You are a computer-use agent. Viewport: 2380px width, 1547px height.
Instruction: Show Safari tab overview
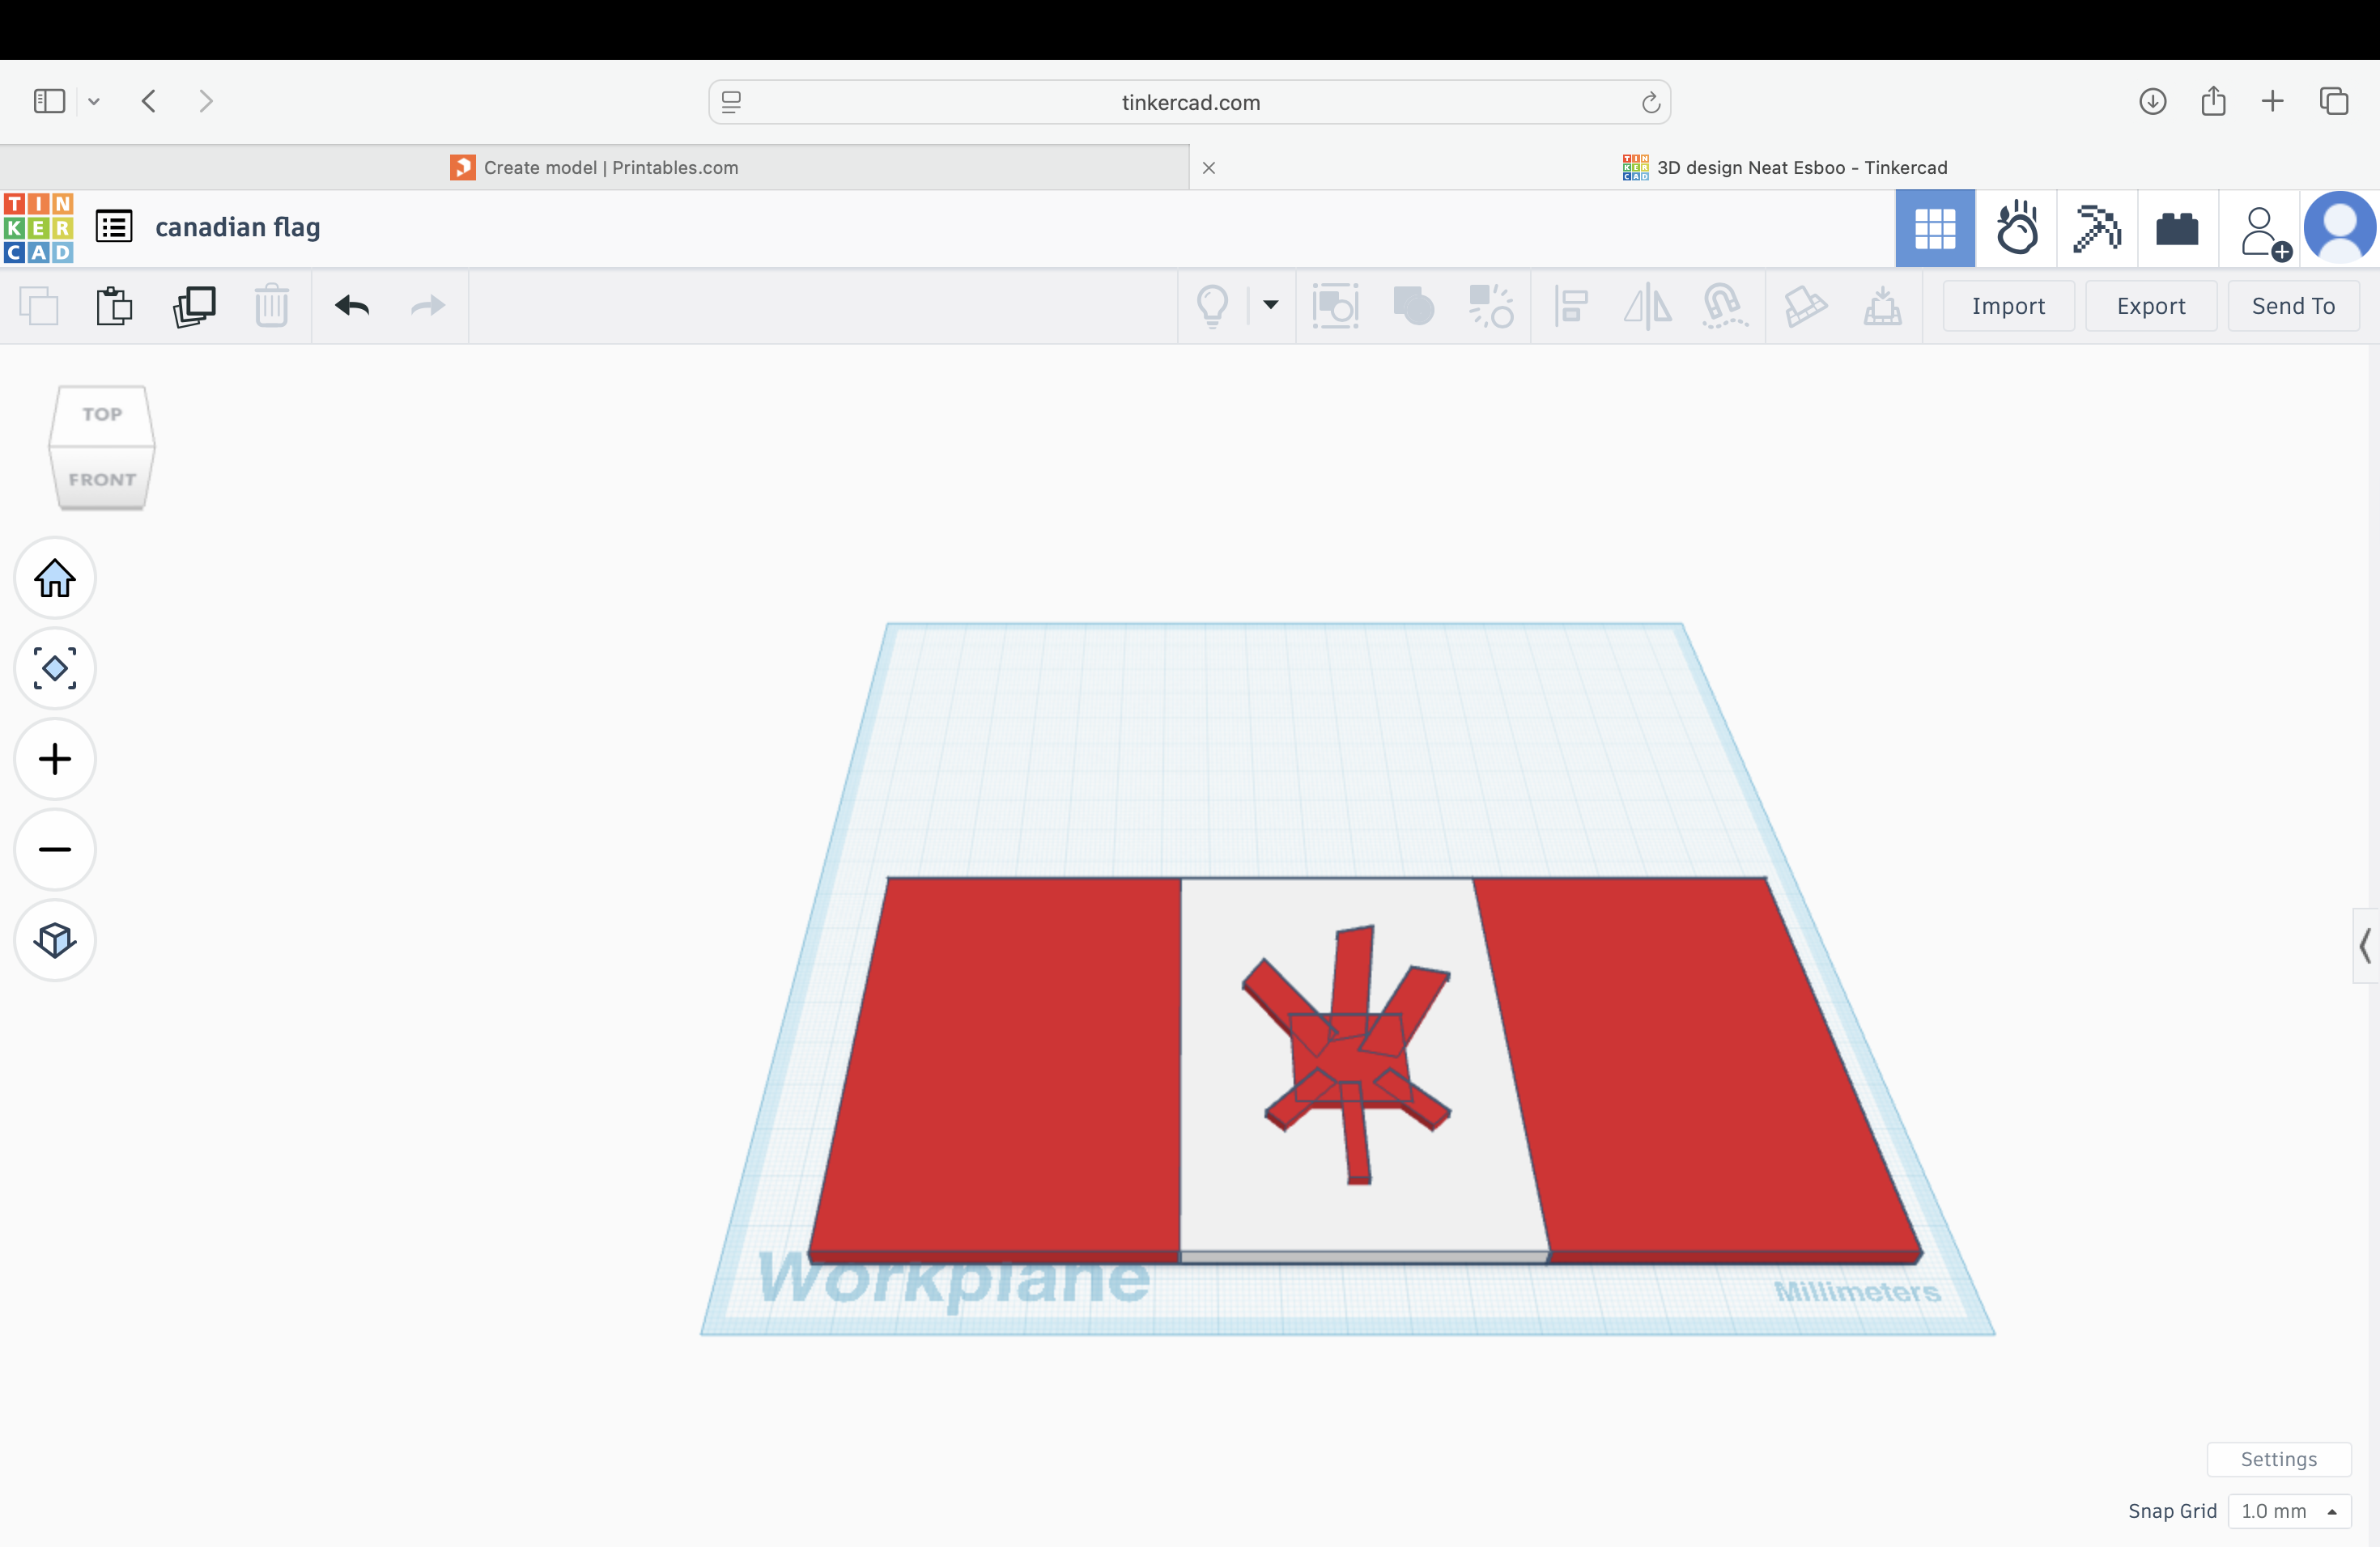point(2334,101)
